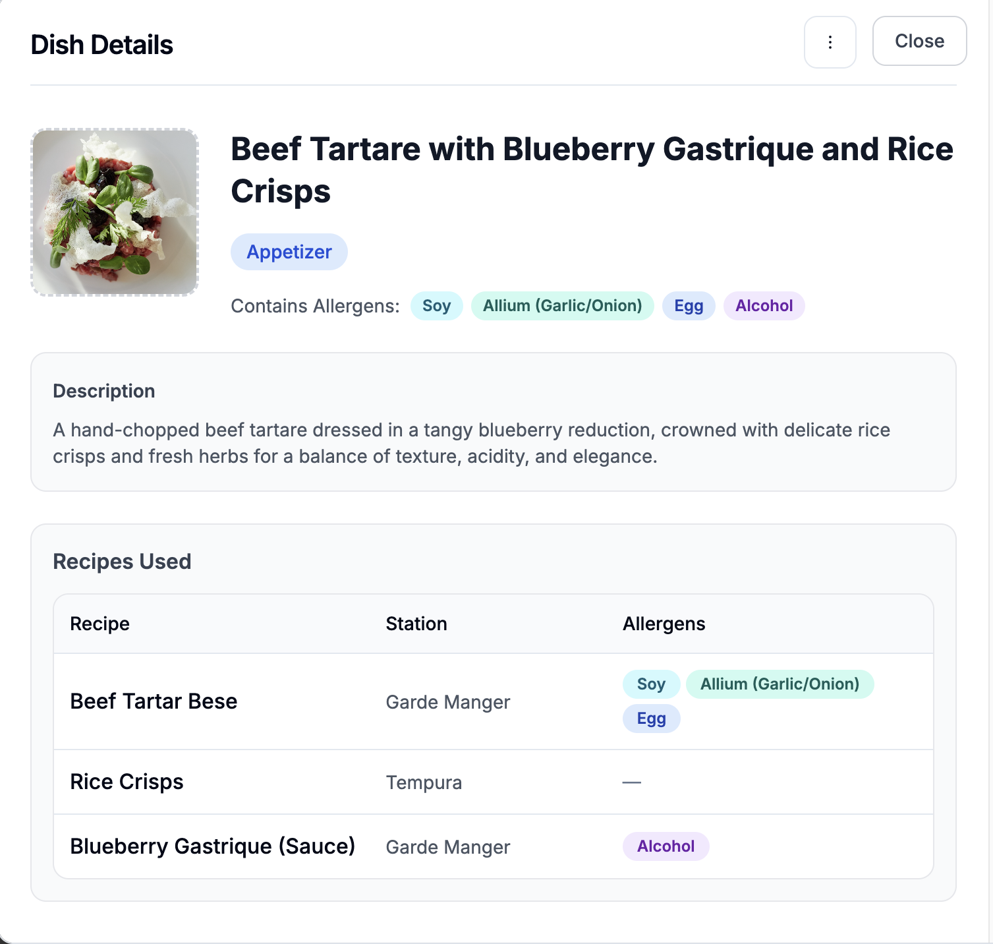Click the Allergens column header

click(664, 624)
